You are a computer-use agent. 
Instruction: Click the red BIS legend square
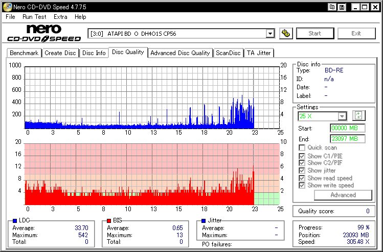109,220
